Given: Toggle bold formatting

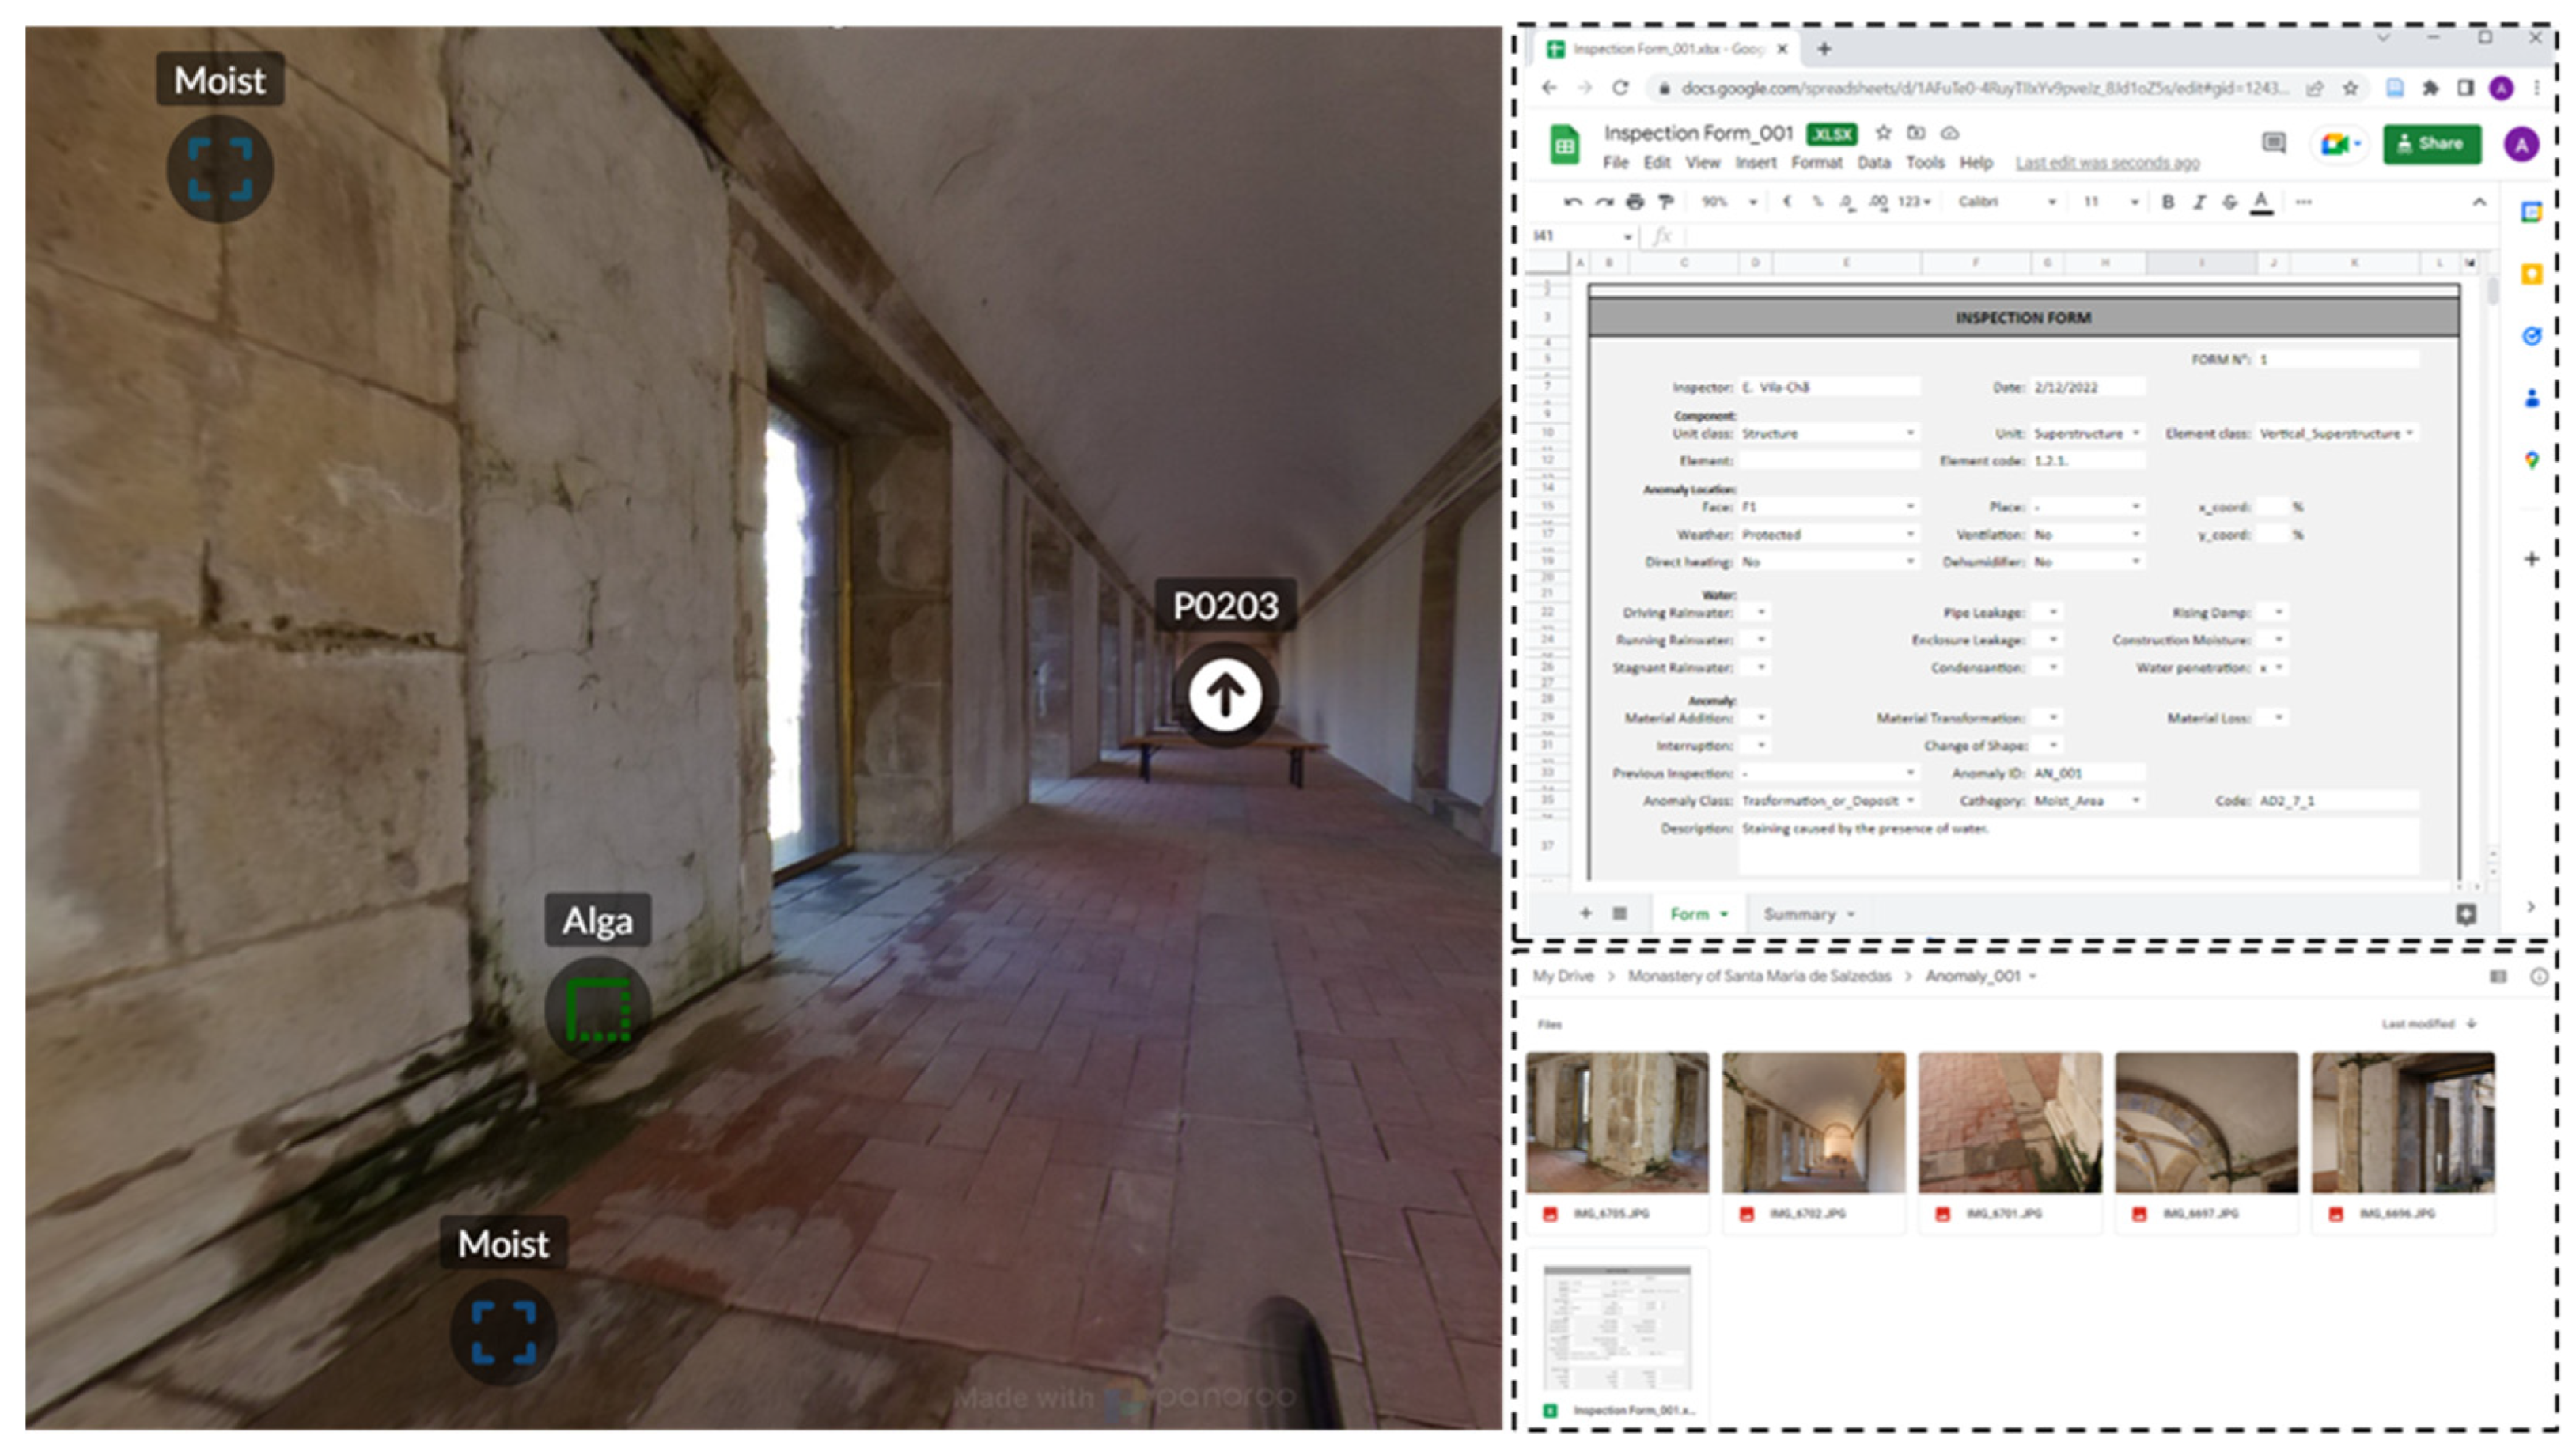Looking at the screenshot, I should click(x=2167, y=202).
